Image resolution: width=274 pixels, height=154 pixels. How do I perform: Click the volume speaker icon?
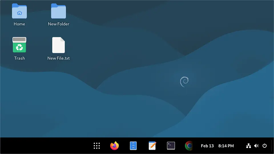coord(257,146)
